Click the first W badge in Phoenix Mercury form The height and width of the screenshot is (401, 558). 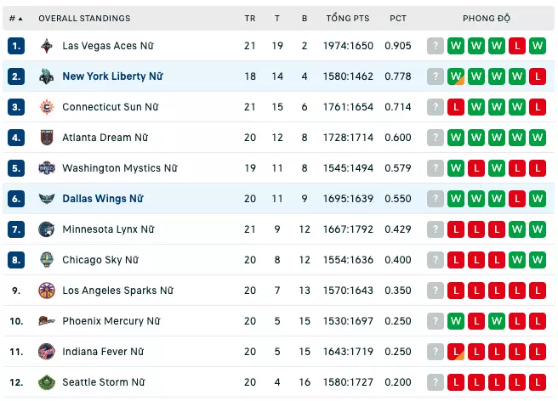pyautogui.click(x=456, y=321)
